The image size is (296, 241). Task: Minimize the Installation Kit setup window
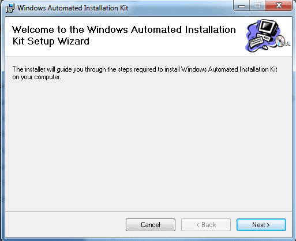242,6
